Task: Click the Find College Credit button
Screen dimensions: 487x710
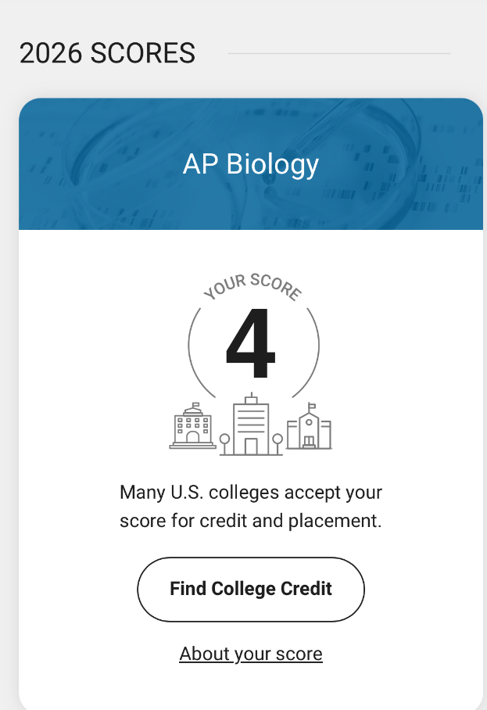Action: click(251, 589)
